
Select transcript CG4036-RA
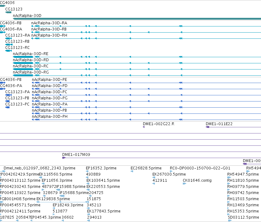tap(11, 29)
